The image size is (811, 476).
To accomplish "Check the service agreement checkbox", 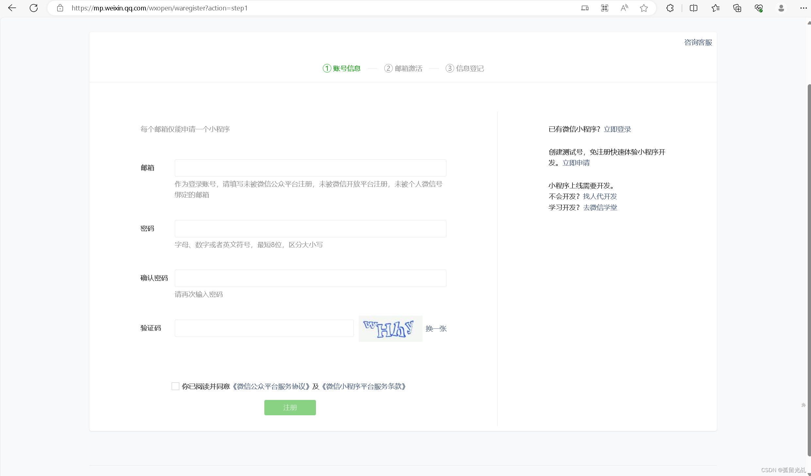I will pos(175,386).
